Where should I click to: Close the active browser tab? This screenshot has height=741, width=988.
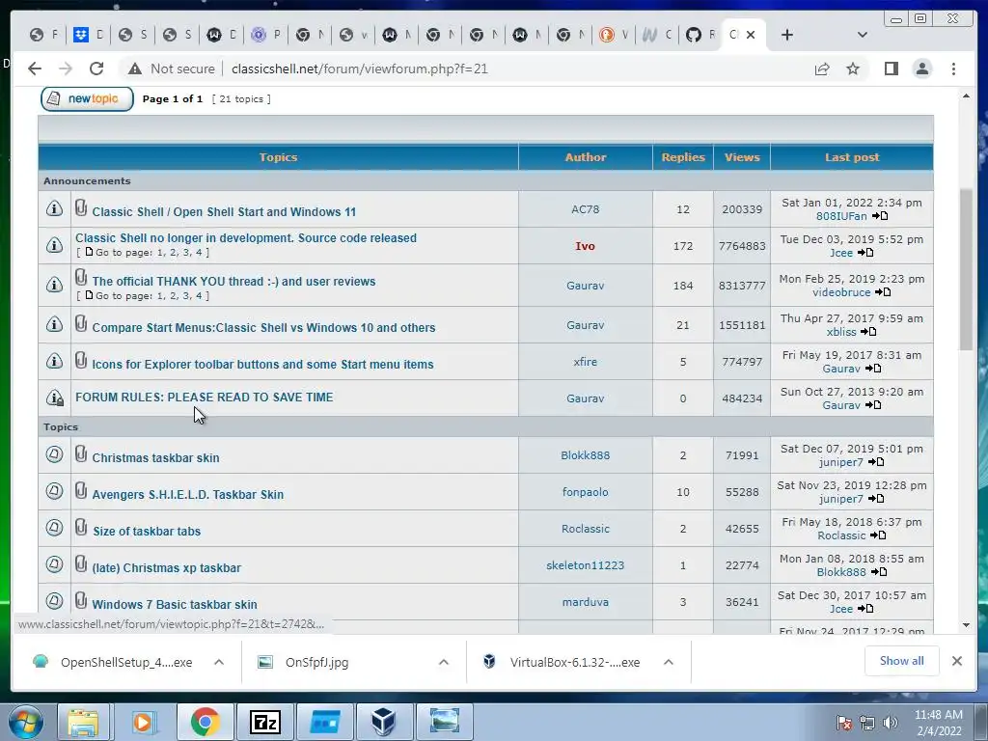click(751, 35)
